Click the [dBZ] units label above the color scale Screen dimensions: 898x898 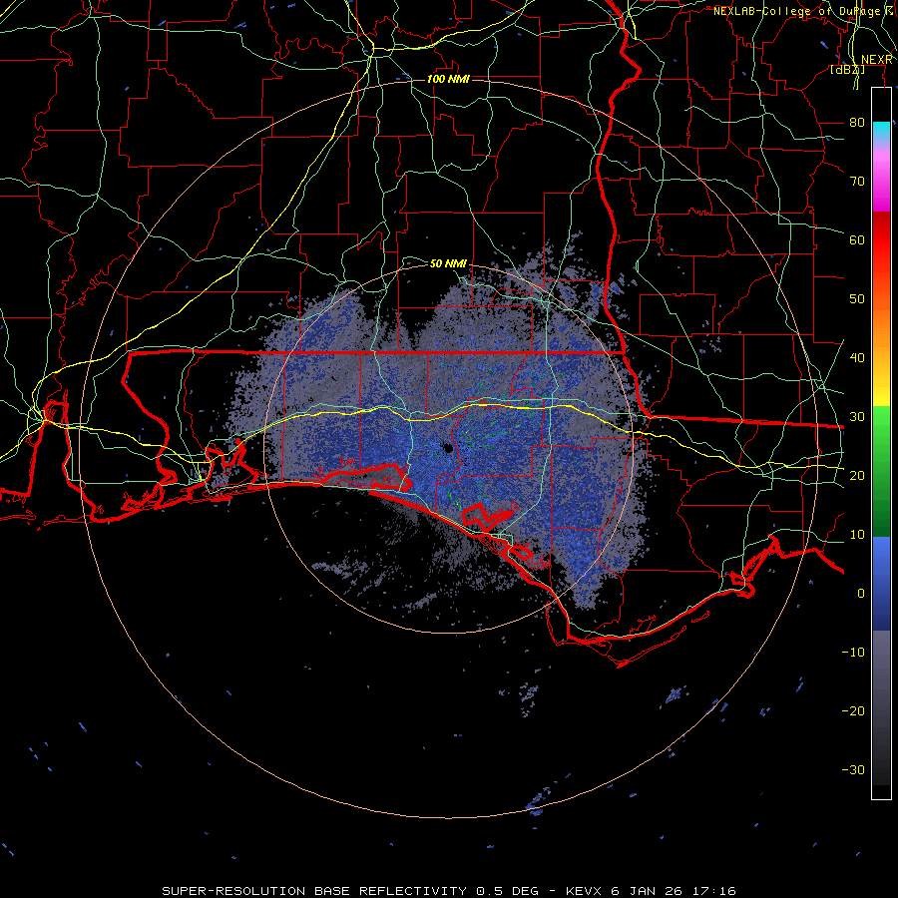click(847, 70)
